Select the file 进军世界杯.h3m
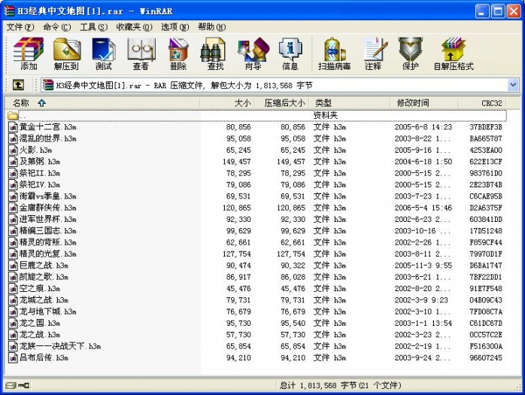 [x=48, y=220]
